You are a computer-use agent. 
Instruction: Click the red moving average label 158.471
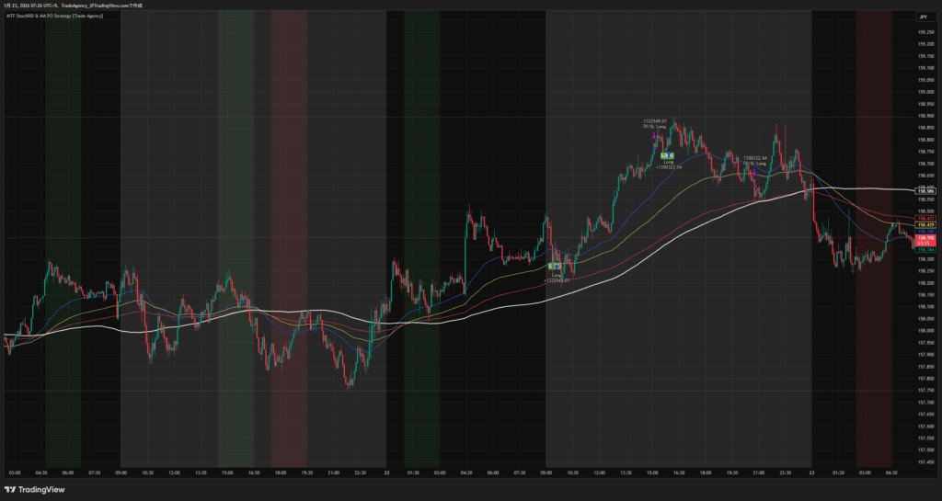click(x=925, y=219)
